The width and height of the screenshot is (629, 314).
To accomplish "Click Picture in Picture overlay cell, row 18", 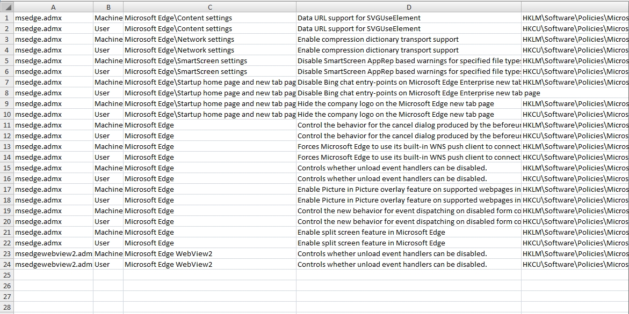I will 409,200.
